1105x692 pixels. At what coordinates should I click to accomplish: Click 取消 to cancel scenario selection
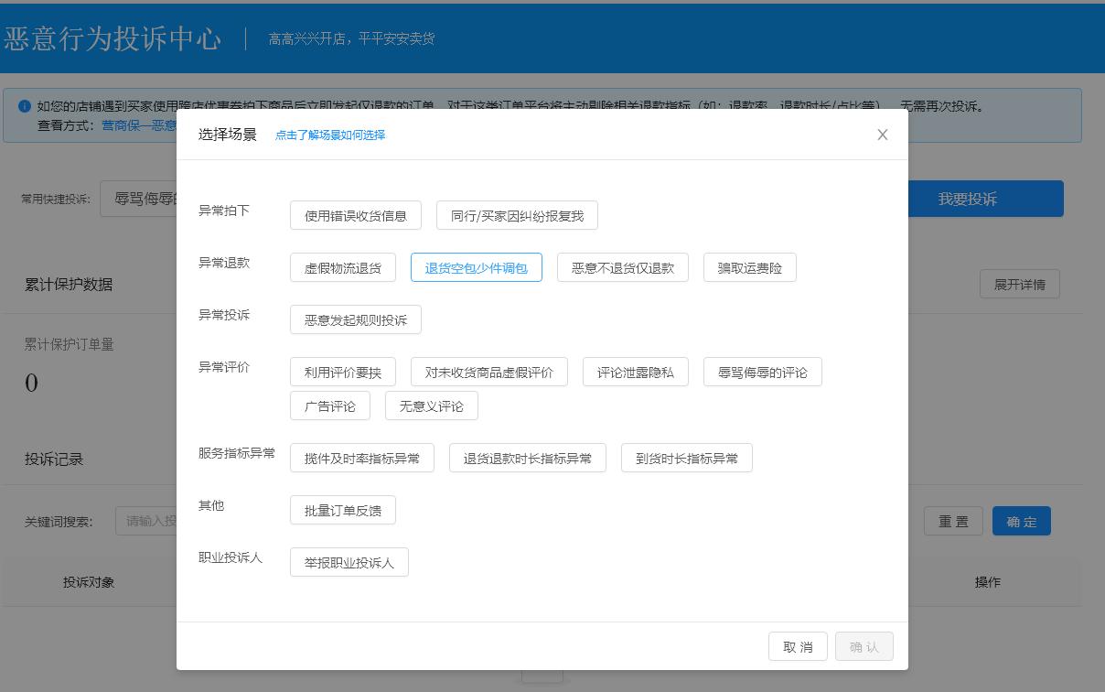pyautogui.click(x=797, y=646)
